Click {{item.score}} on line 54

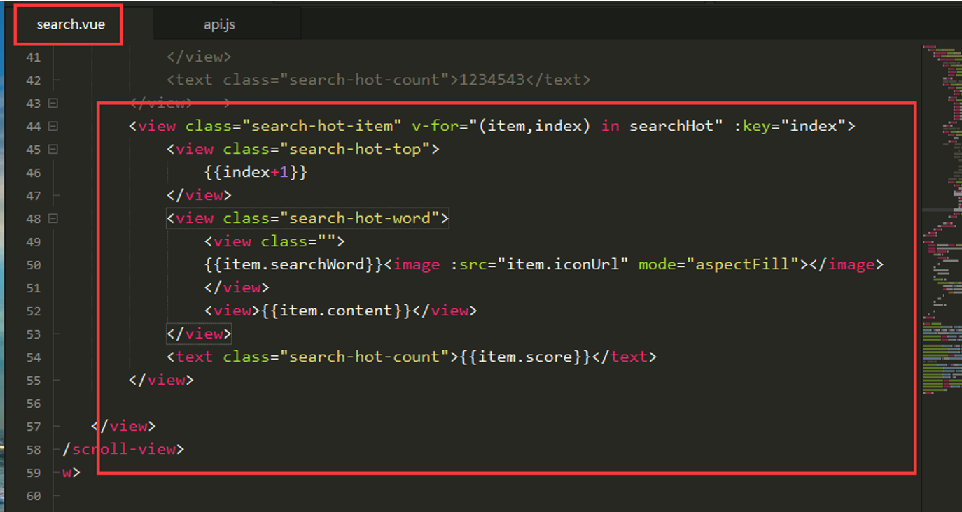pos(525,357)
